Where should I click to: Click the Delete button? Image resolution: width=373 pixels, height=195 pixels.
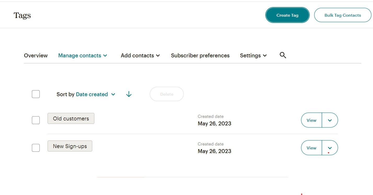[167, 94]
